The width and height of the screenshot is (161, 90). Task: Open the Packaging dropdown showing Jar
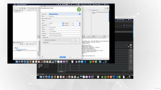(76, 23)
